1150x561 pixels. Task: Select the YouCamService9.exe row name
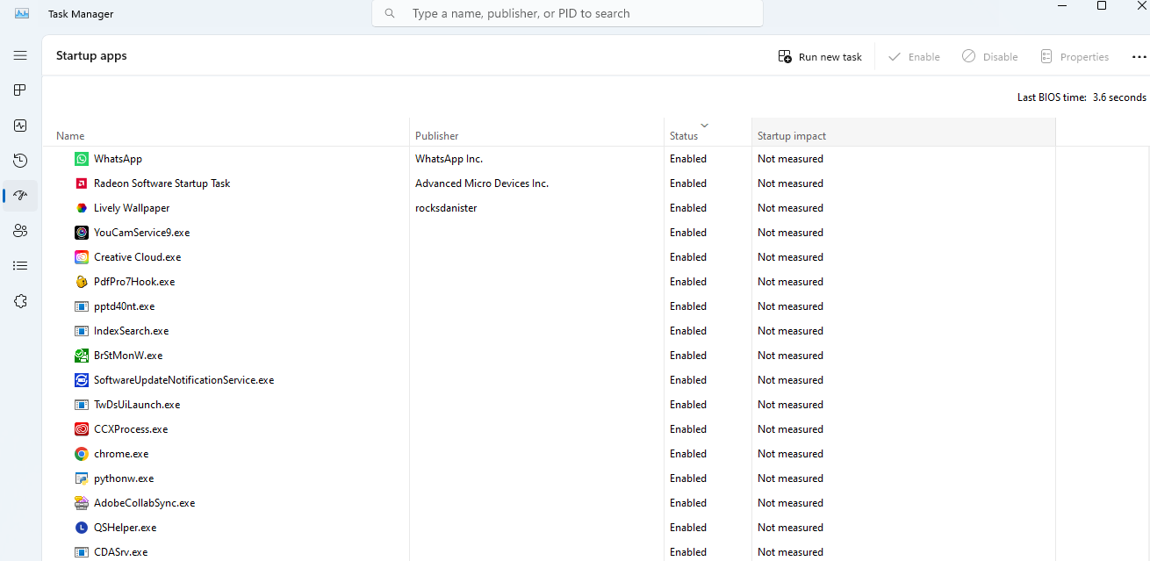[141, 233]
